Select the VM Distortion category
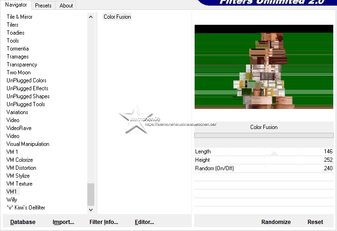337x231 pixels. click(21, 168)
